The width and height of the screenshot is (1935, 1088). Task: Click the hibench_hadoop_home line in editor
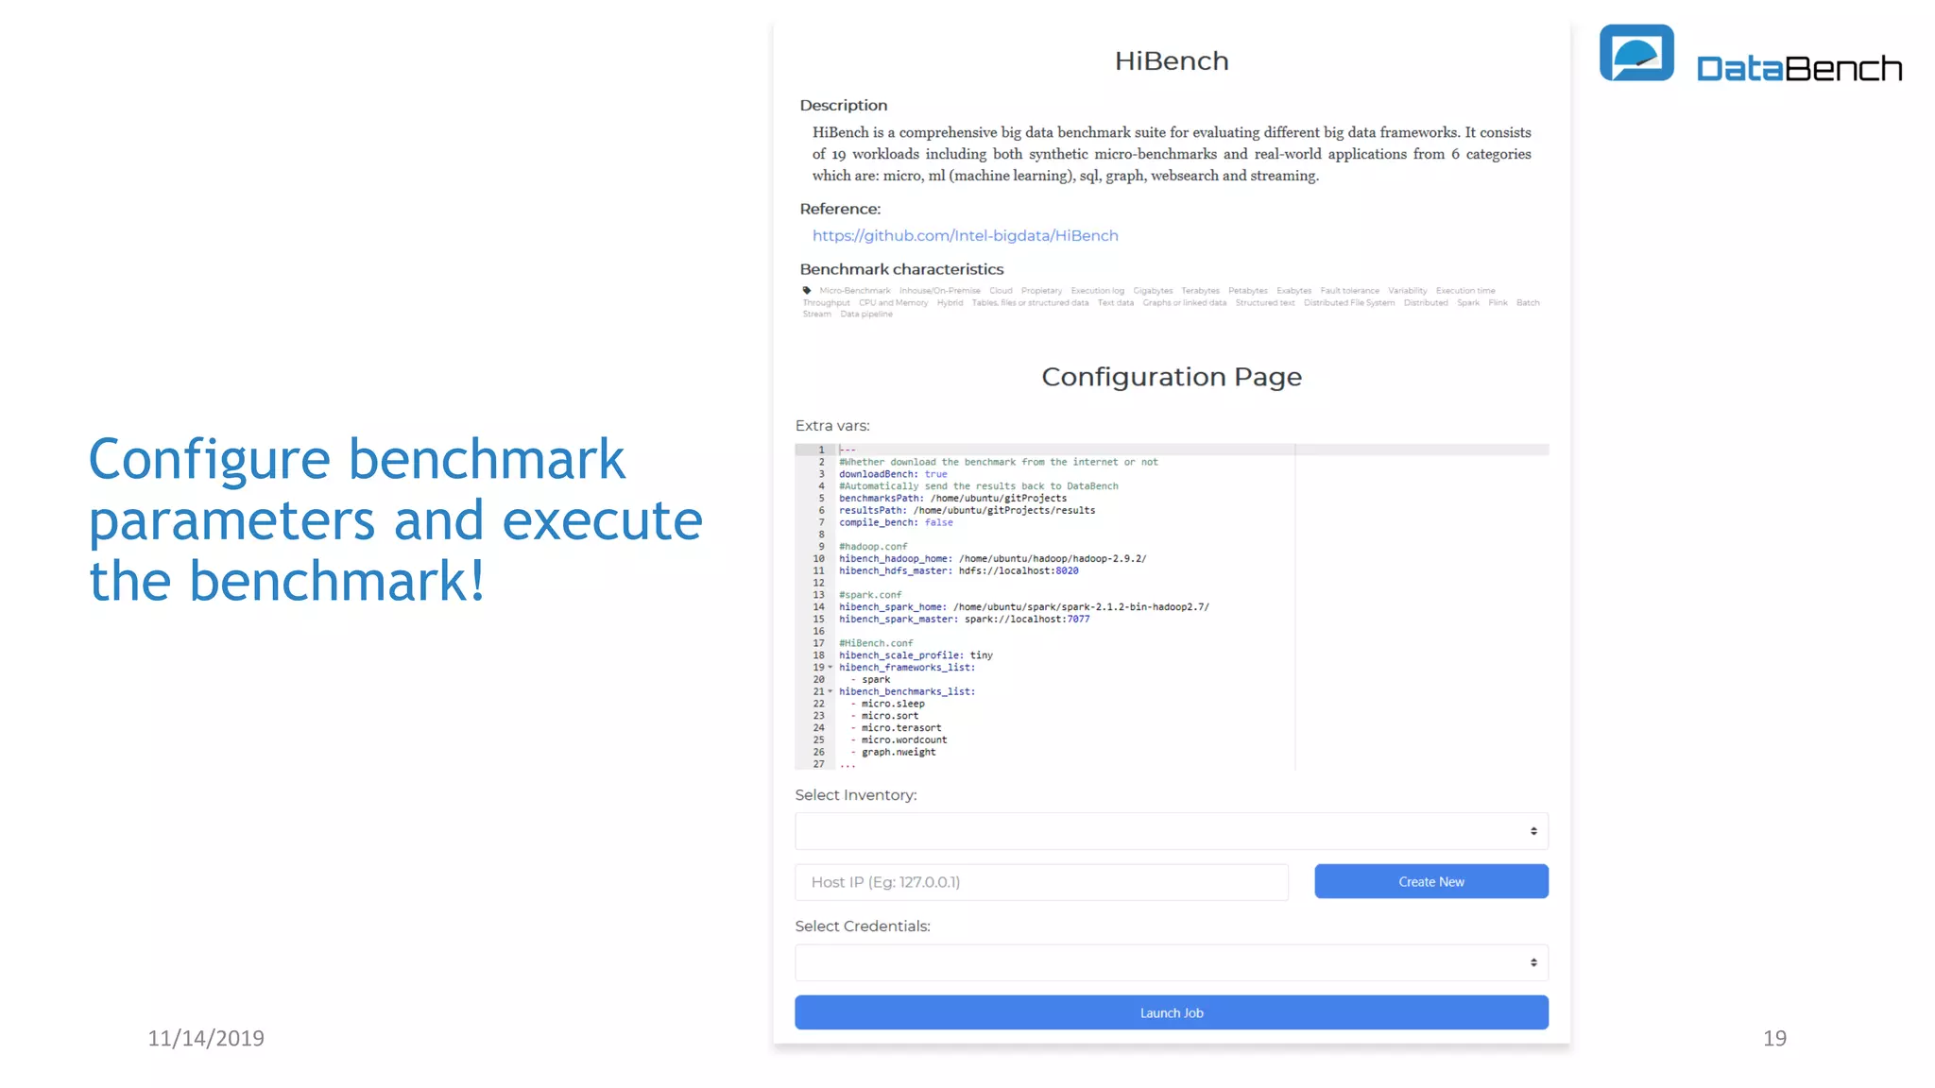pos(992,559)
